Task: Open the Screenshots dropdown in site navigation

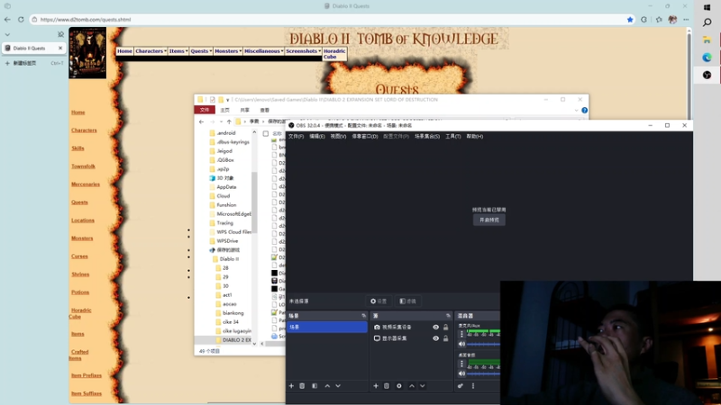Action: [303, 51]
